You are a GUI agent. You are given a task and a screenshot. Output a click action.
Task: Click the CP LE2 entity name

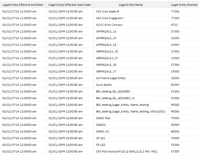tap(101, 145)
